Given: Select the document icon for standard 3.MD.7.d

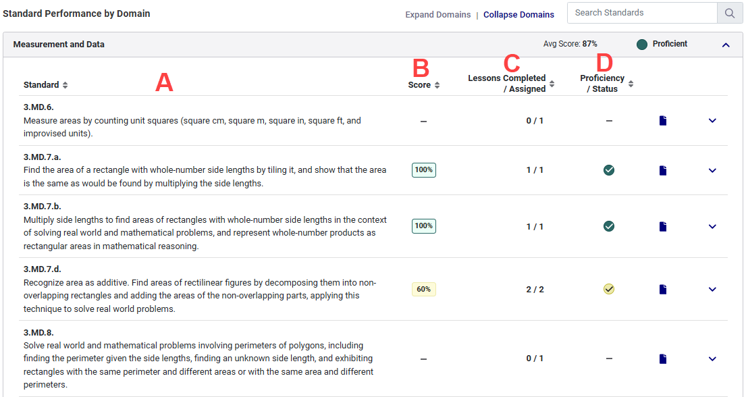Looking at the screenshot, I should (x=662, y=289).
